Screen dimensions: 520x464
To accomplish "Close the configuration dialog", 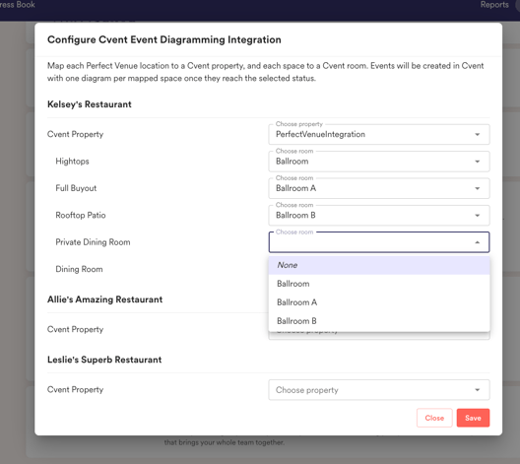I will [x=434, y=418].
